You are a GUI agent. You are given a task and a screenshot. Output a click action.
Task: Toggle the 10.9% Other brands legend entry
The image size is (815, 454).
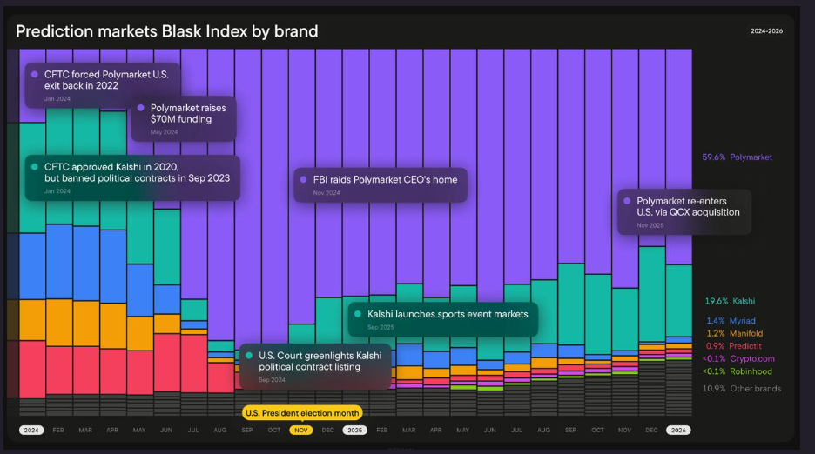[742, 388]
